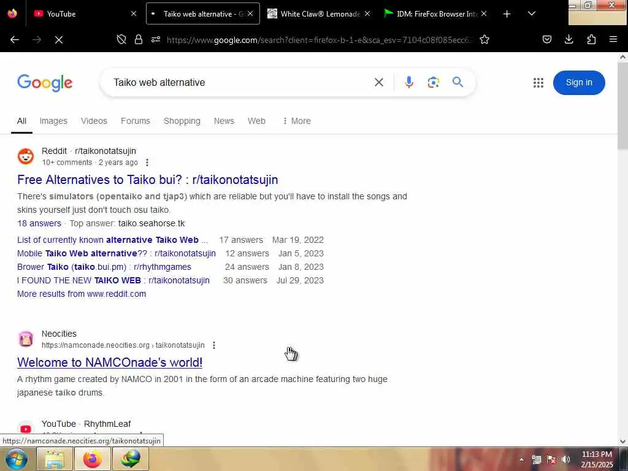Open Windows Explorer from taskbar

point(55,459)
